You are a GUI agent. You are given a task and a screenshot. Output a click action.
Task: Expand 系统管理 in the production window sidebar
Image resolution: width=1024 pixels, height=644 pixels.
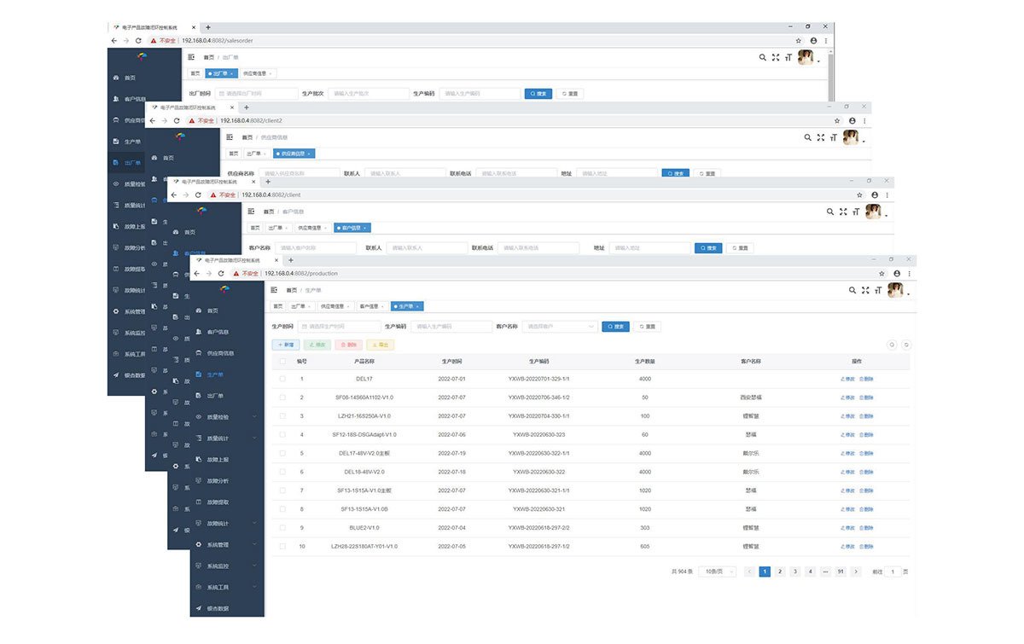226,545
